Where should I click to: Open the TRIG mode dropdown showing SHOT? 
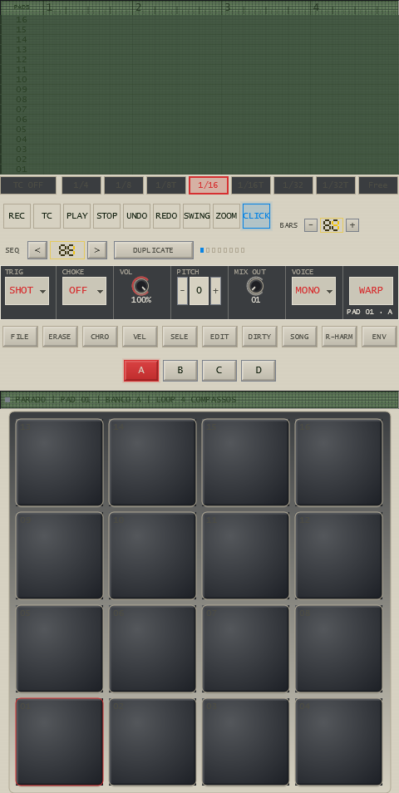click(x=27, y=291)
